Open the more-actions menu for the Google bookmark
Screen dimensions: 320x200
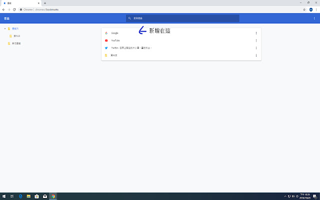(x=256, y=33)
